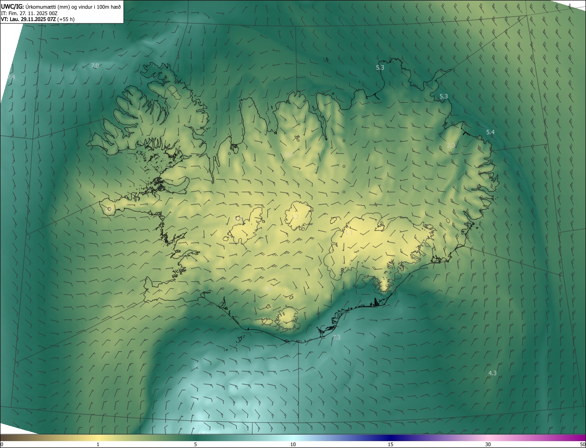Viewport: 586px width, 448px height.
Task: Click the 5 tick on the color scale
Action: point(195,444)
